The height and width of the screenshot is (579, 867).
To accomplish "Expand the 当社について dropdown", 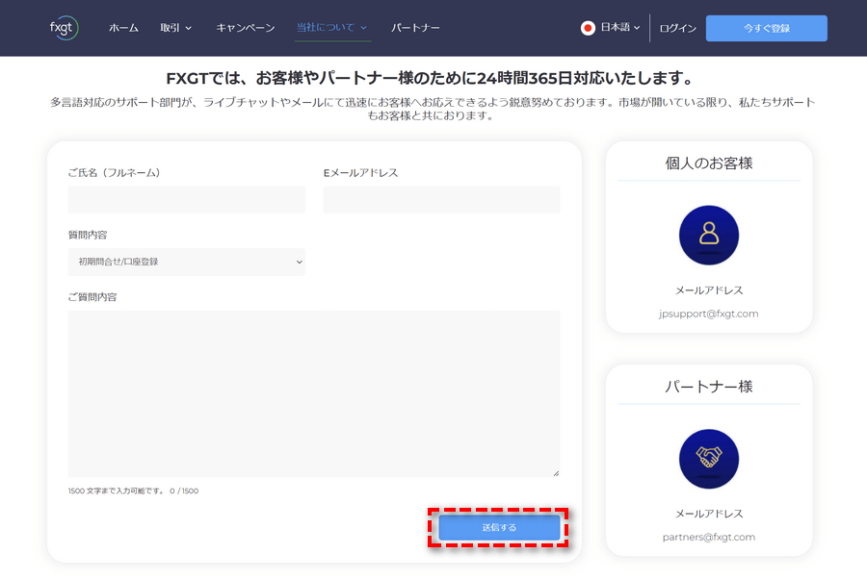I will pyautogui.click(x=331, y=28).
